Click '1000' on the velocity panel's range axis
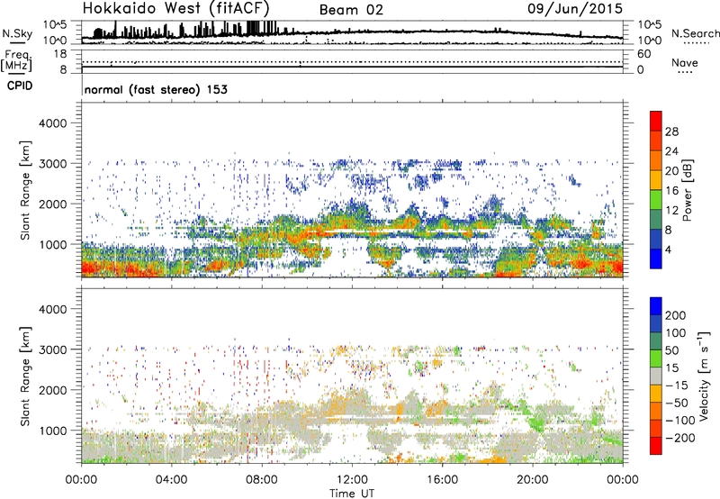The image size is (720, 499). (52, 431)
